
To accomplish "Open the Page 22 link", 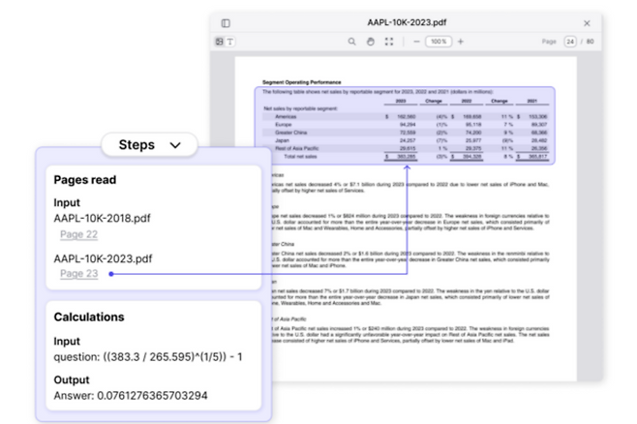I will pos(78,234).
